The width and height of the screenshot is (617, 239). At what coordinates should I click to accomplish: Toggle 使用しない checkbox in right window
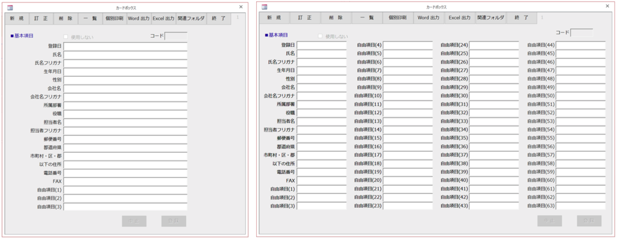pos(321,36)
